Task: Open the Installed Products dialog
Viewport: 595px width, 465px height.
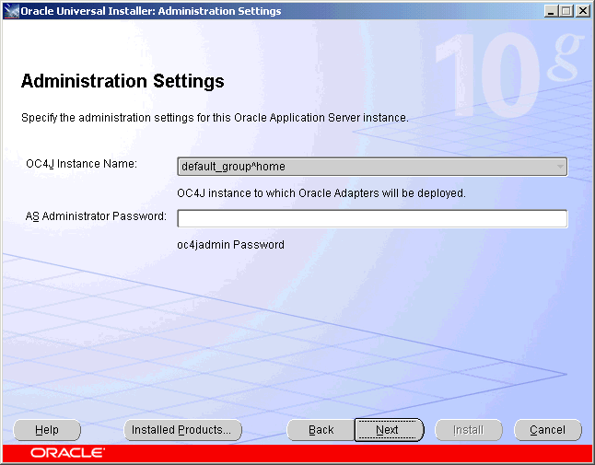Action: click(x=182, y=430)
